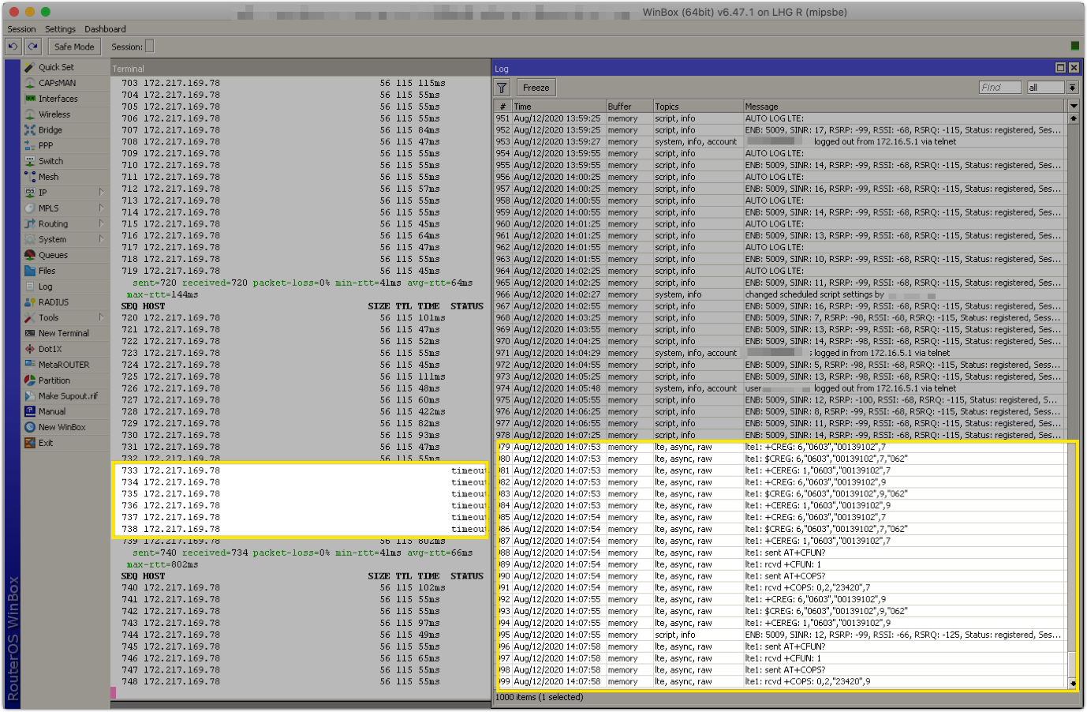Open the Log column chooser dropdown arrow
The image size is (1087, 712).
(1073, 106)
